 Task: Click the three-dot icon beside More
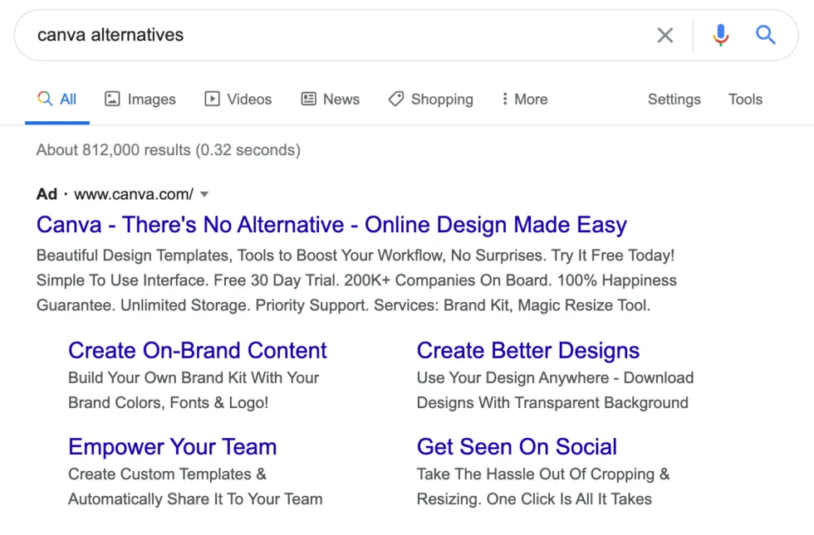pyautogui.click(x=504, y=99)
